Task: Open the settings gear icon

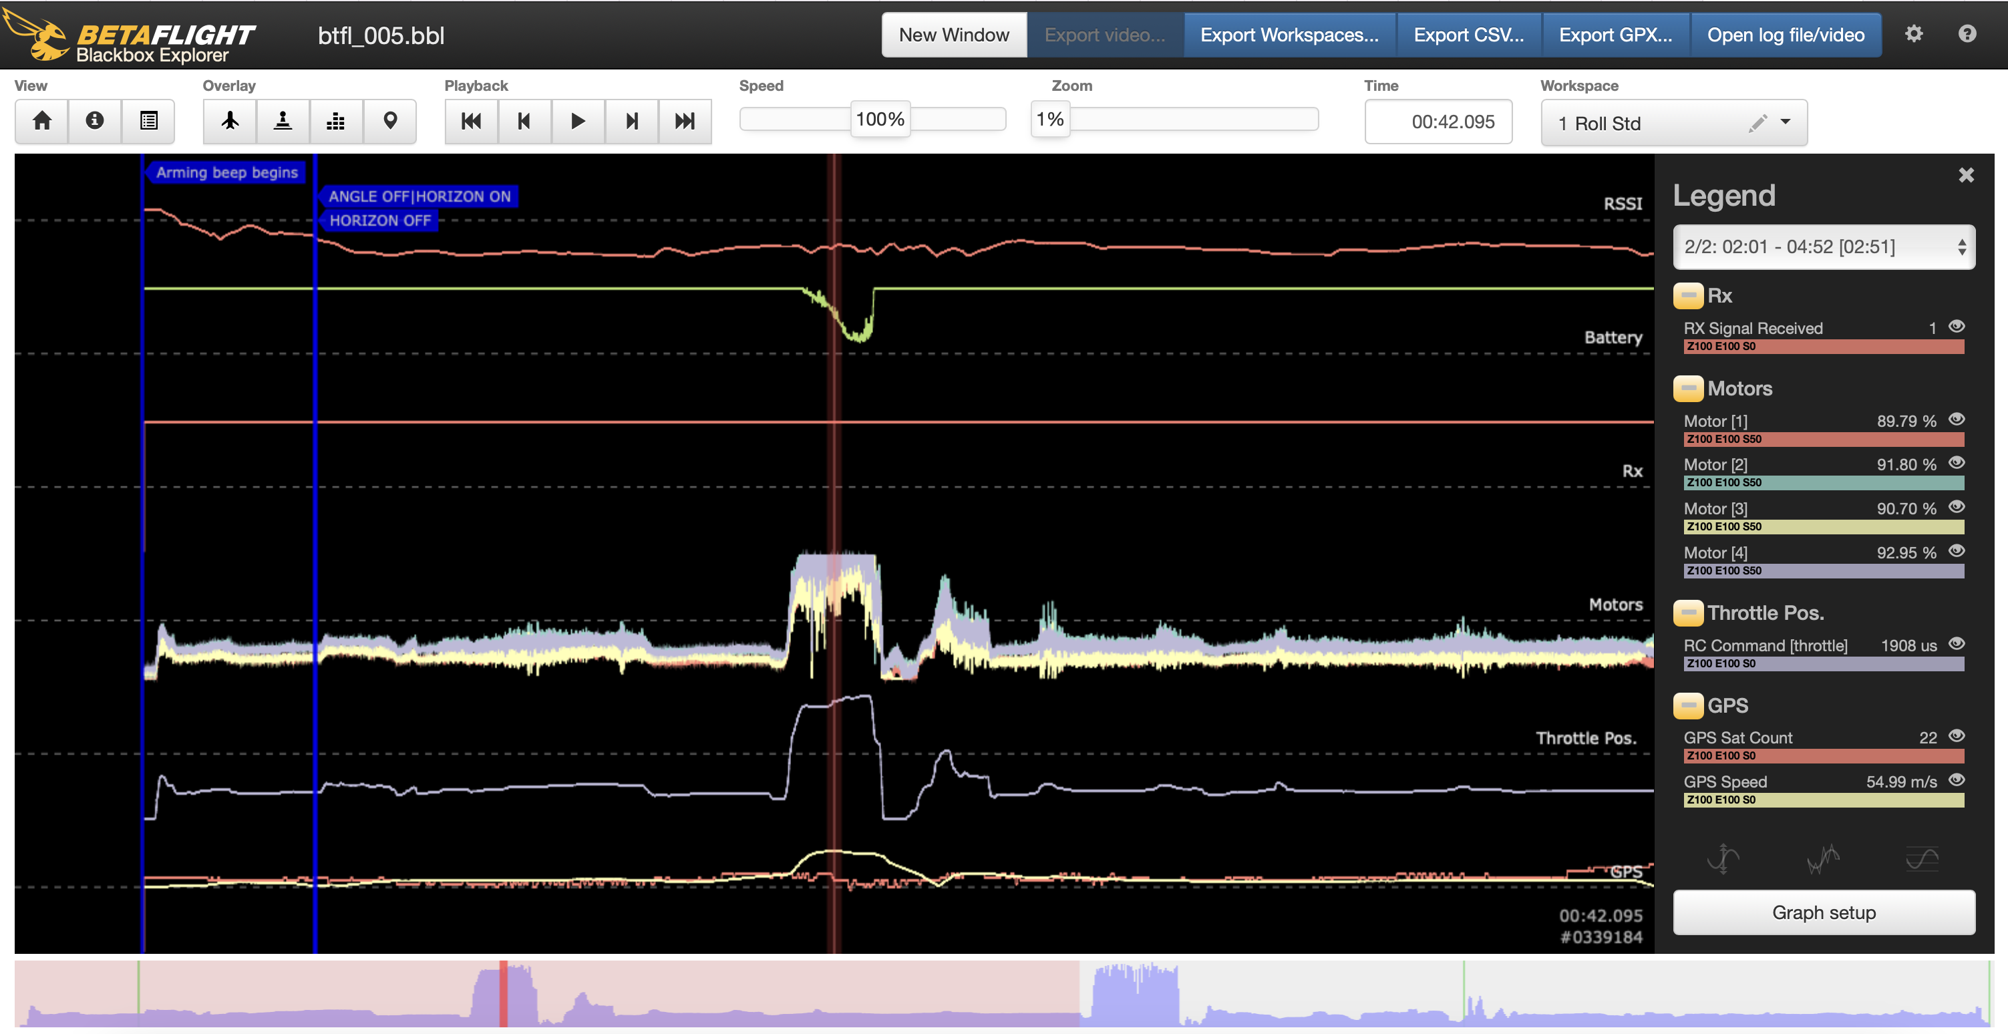Action: point(1914,34)
